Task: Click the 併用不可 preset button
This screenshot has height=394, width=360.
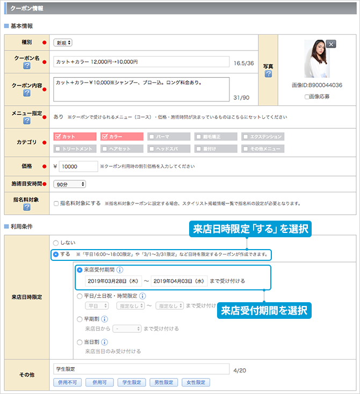Action: (x=67, y=383)
